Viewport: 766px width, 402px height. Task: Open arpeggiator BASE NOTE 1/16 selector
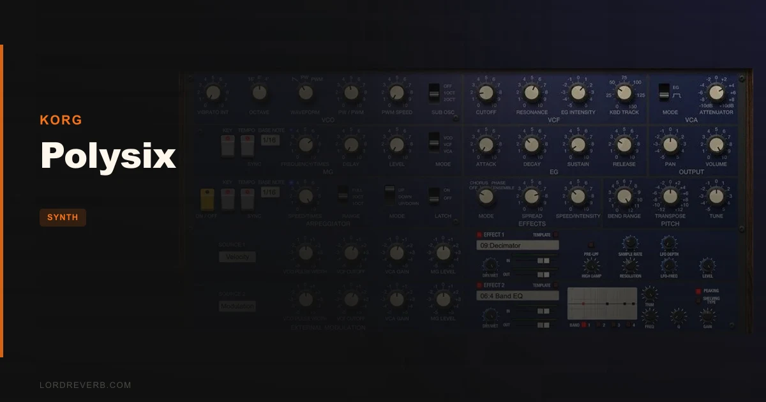tap(270, 192)
